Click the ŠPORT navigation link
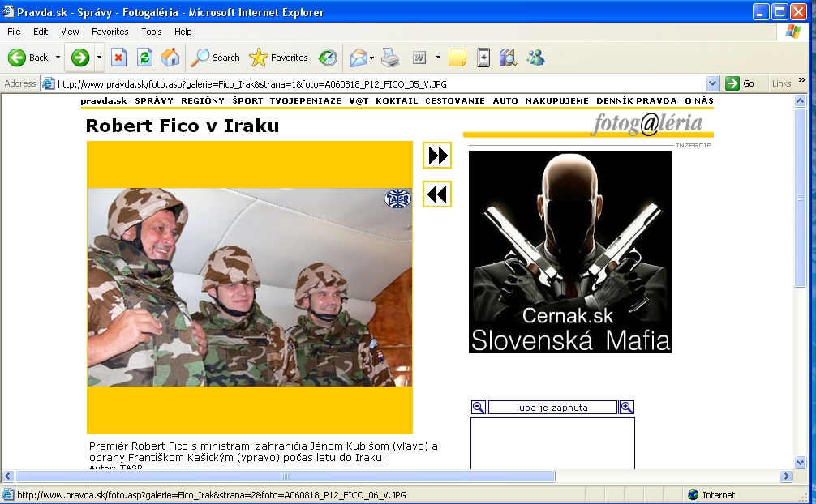The height and width of the screenshot is (504, 816). click(x=247, y=101)
